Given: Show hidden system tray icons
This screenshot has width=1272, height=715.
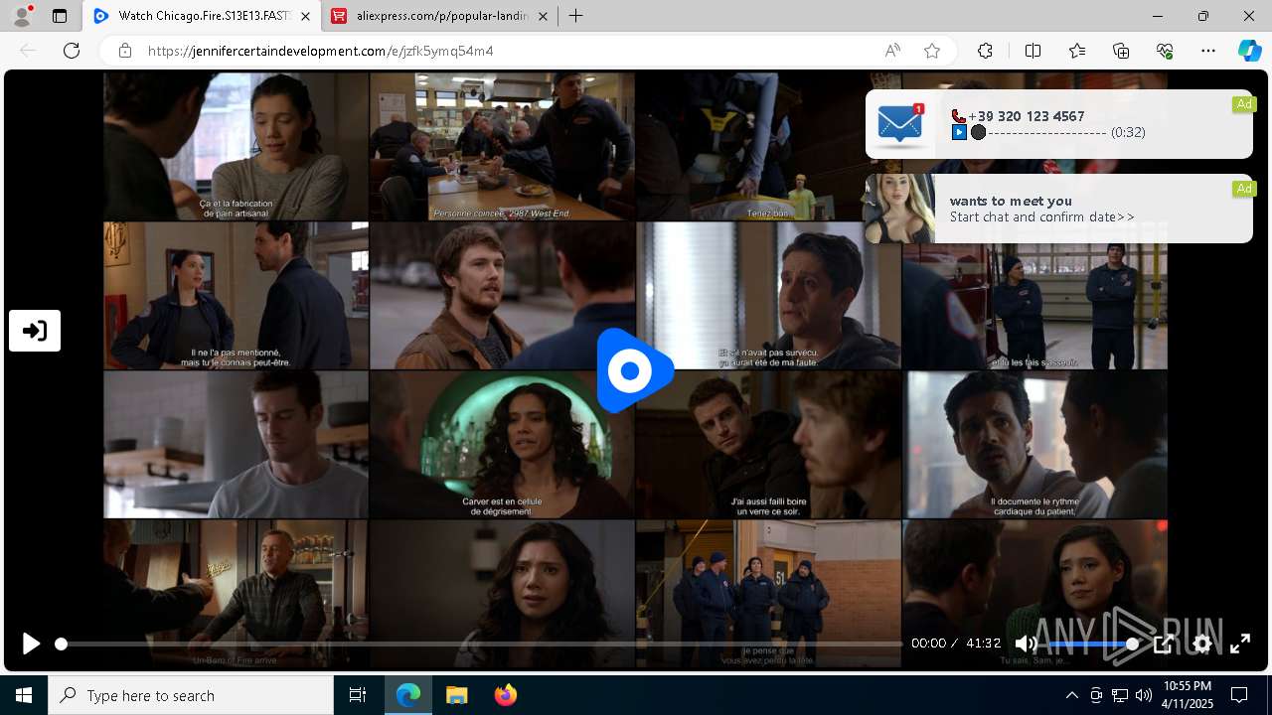Looking at the screenshot, I should pyautogui.click(x=1071, y=695).
